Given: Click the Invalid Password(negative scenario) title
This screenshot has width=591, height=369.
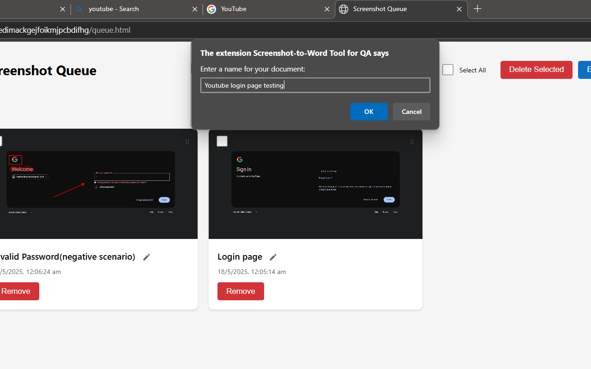Looking at the screenshot, I should pyautogui.click(x=67, y=257).
